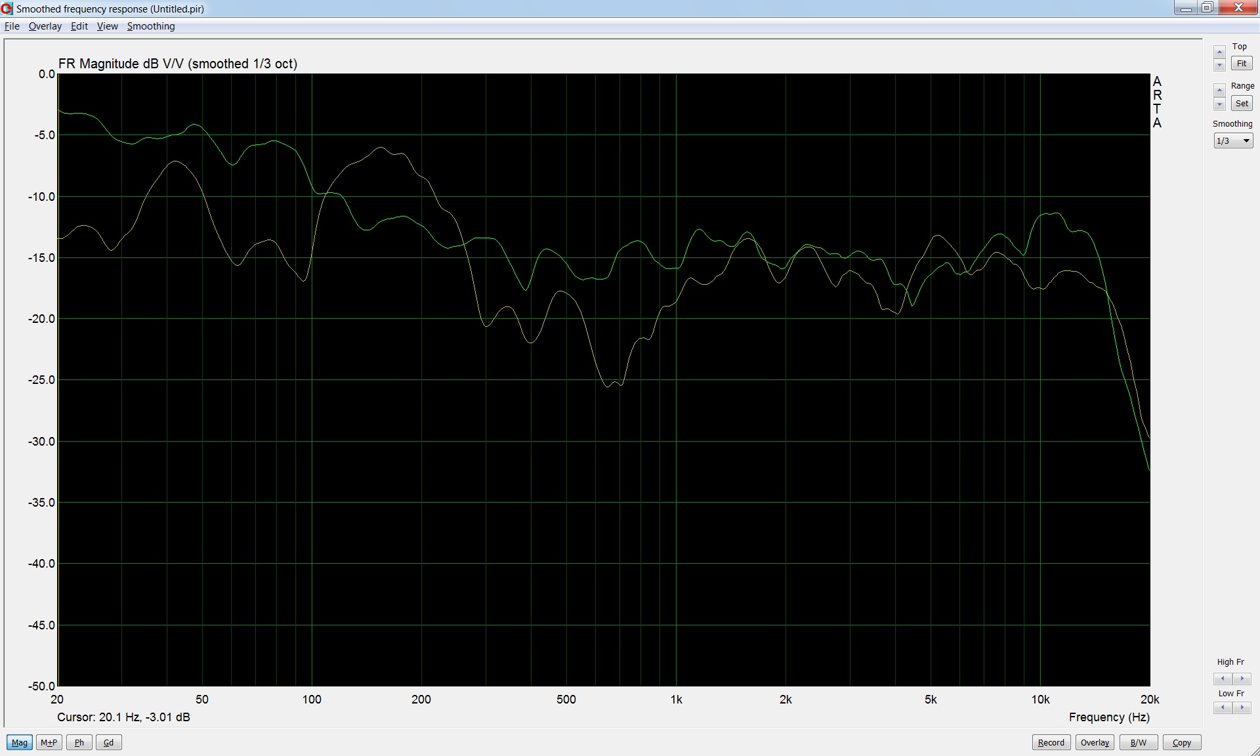1260x756 pixels.
Task: Open the Smoothing 1/3 dropdown
Action: click(1233, 140)
